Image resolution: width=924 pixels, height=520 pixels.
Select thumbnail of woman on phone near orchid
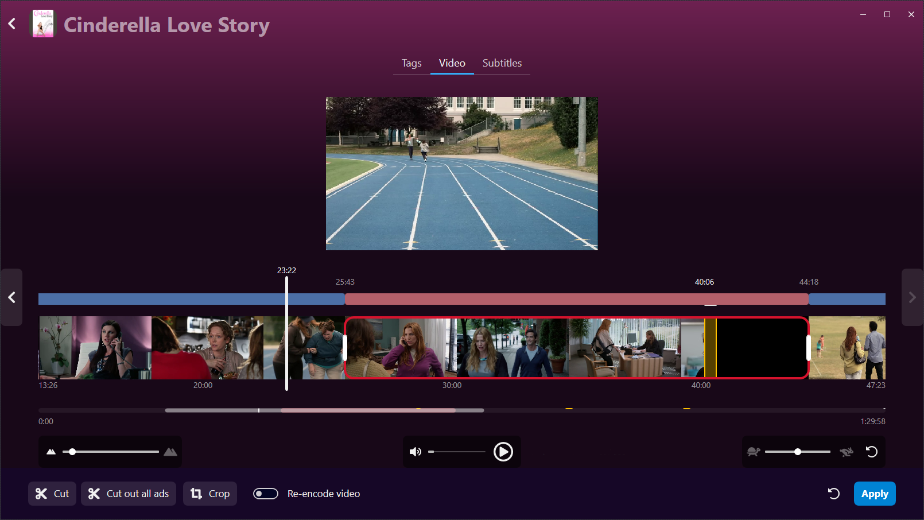[95, 348]
